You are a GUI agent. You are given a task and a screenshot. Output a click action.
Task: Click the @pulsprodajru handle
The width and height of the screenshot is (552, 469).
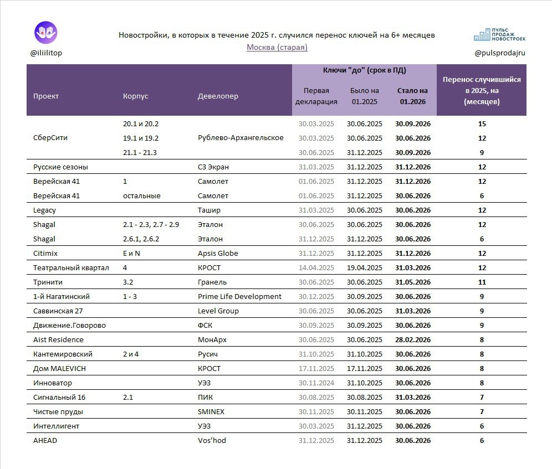(499, 53)
